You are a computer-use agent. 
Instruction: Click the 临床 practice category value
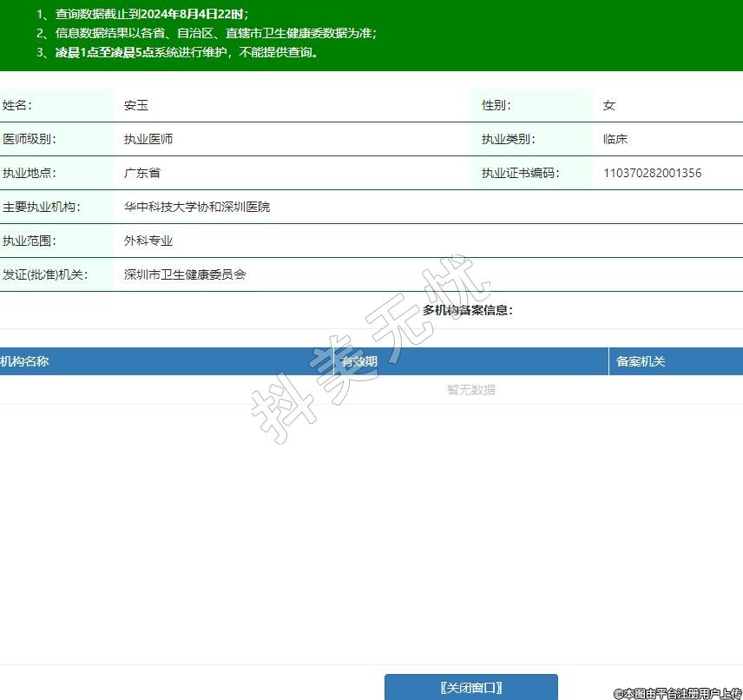point(615,139)
